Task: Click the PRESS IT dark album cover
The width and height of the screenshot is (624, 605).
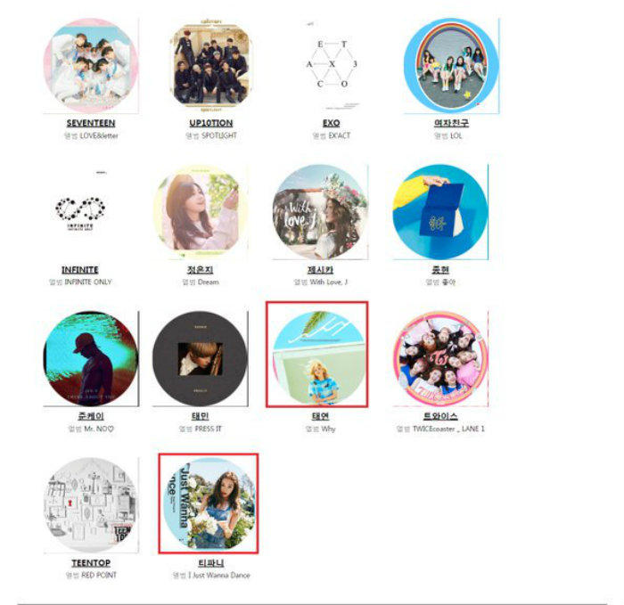Action: point(201,359)
